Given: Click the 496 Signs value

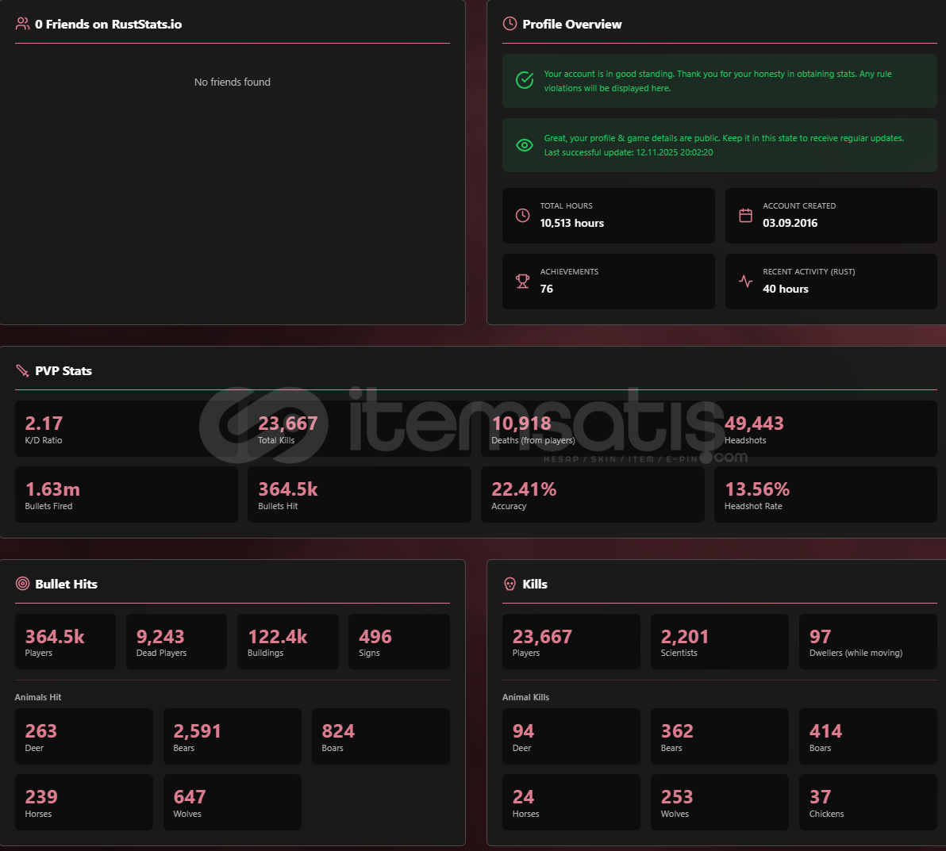Looking at the screenshot, I should click(x=375, y=637).
